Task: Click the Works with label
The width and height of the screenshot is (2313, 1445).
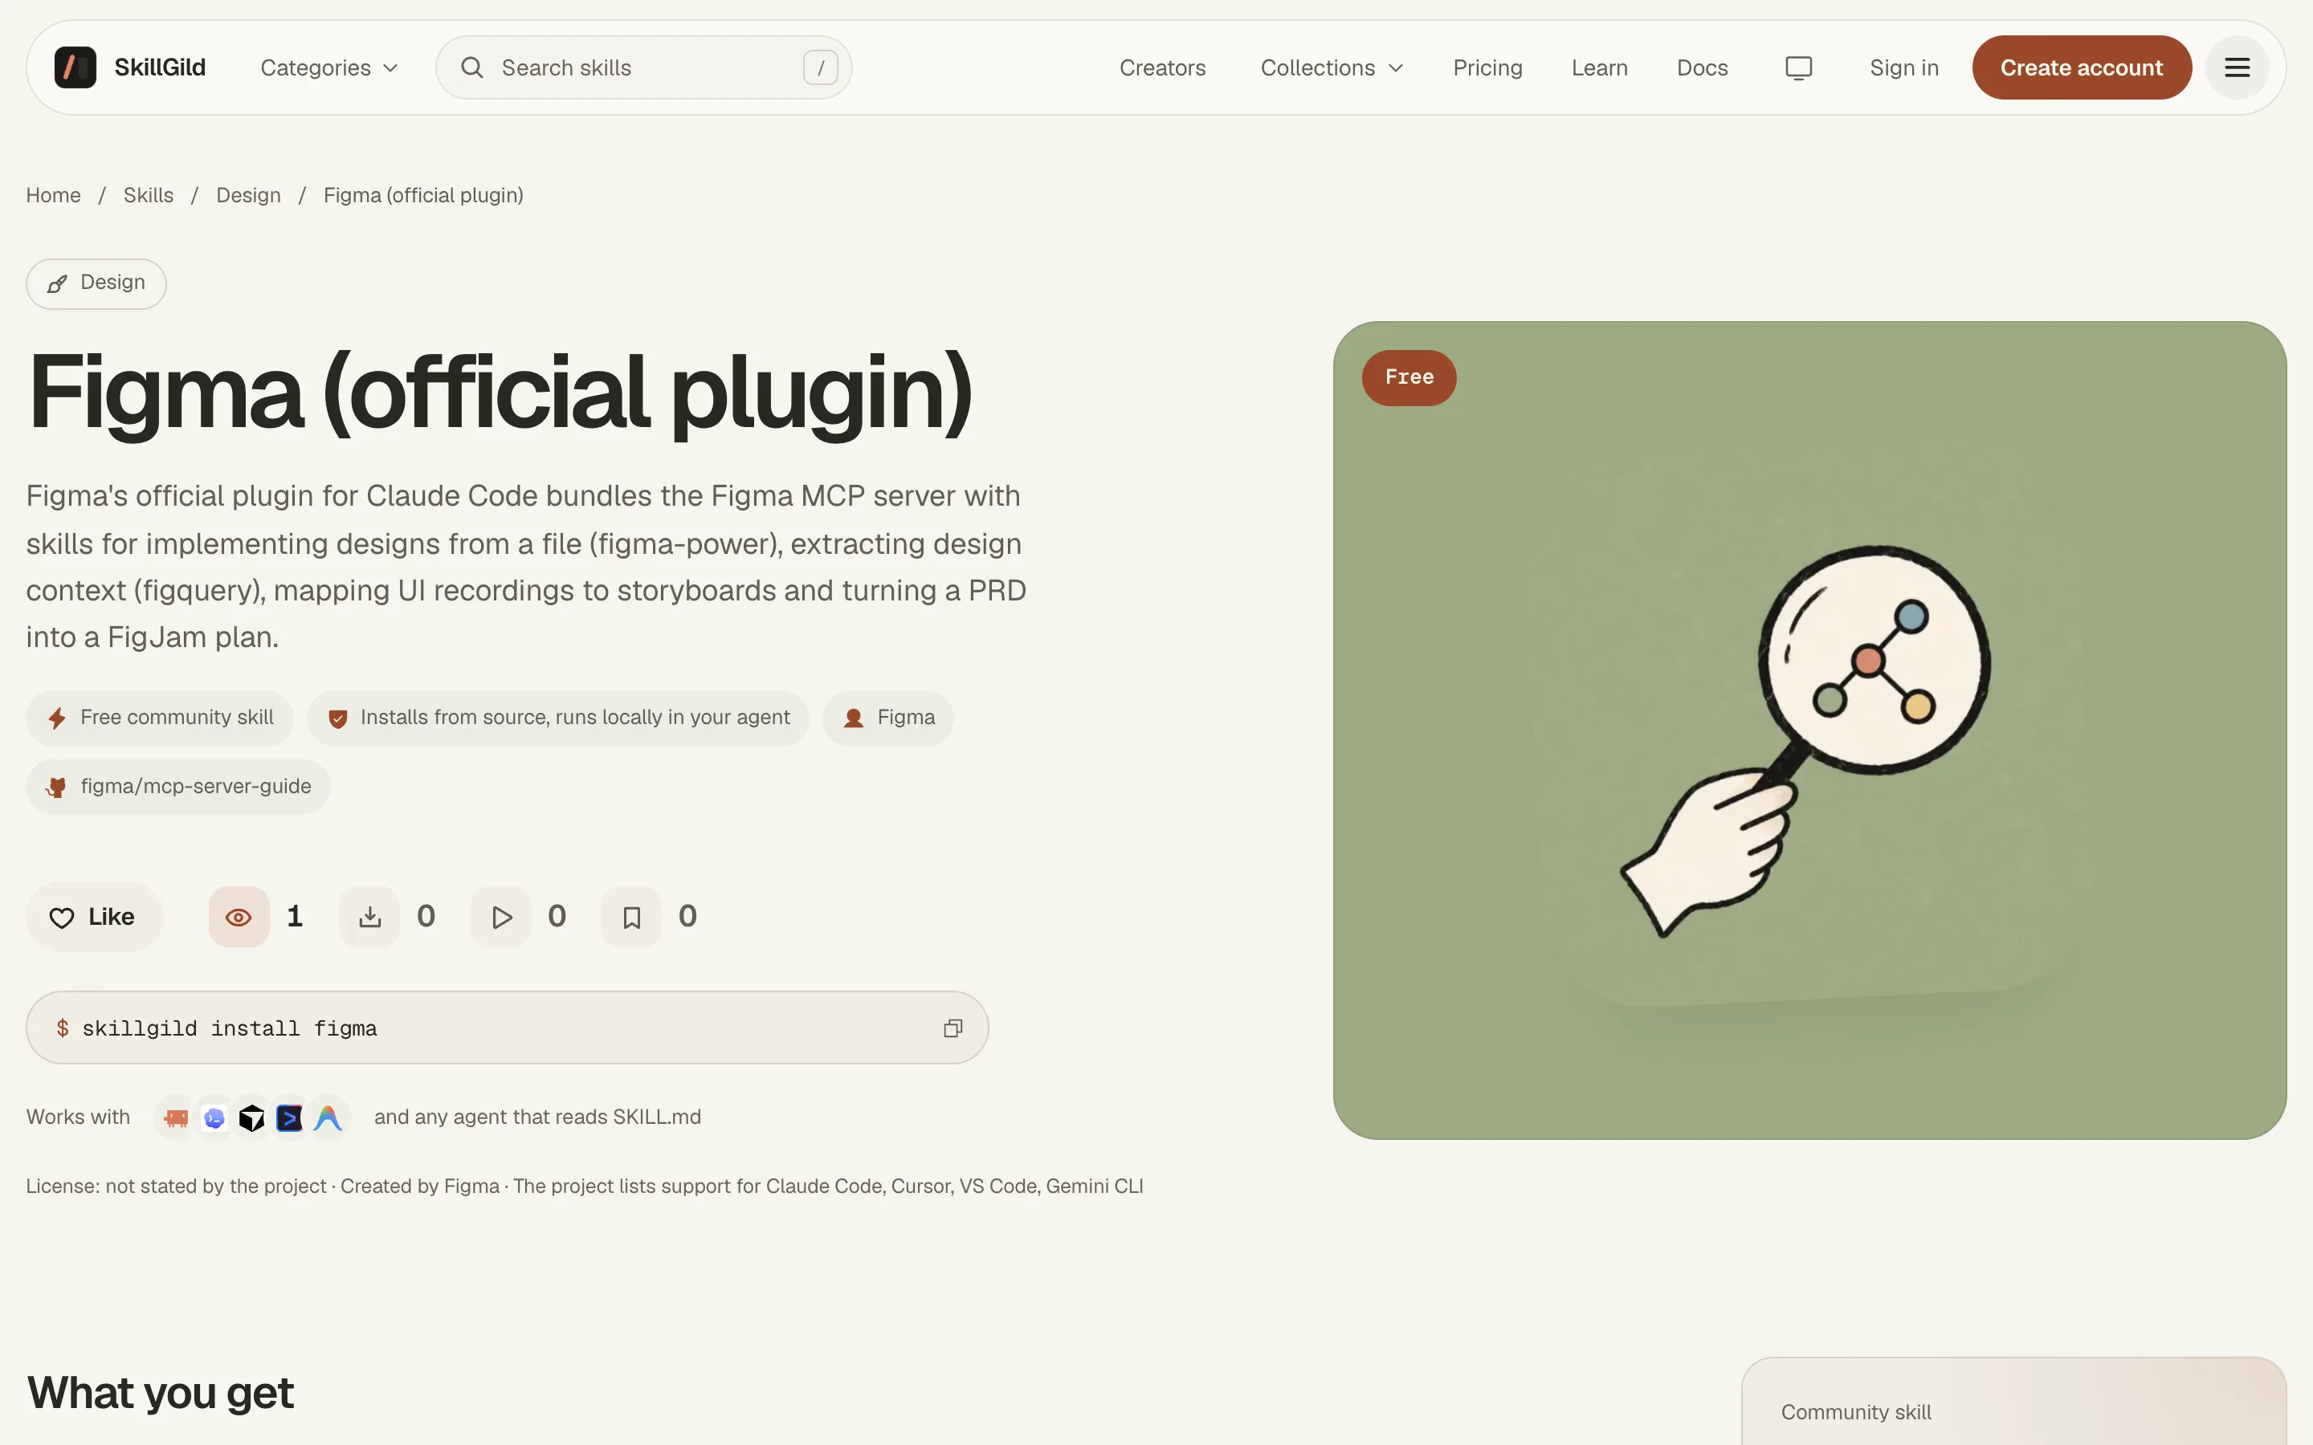Action: (79, 1117)
